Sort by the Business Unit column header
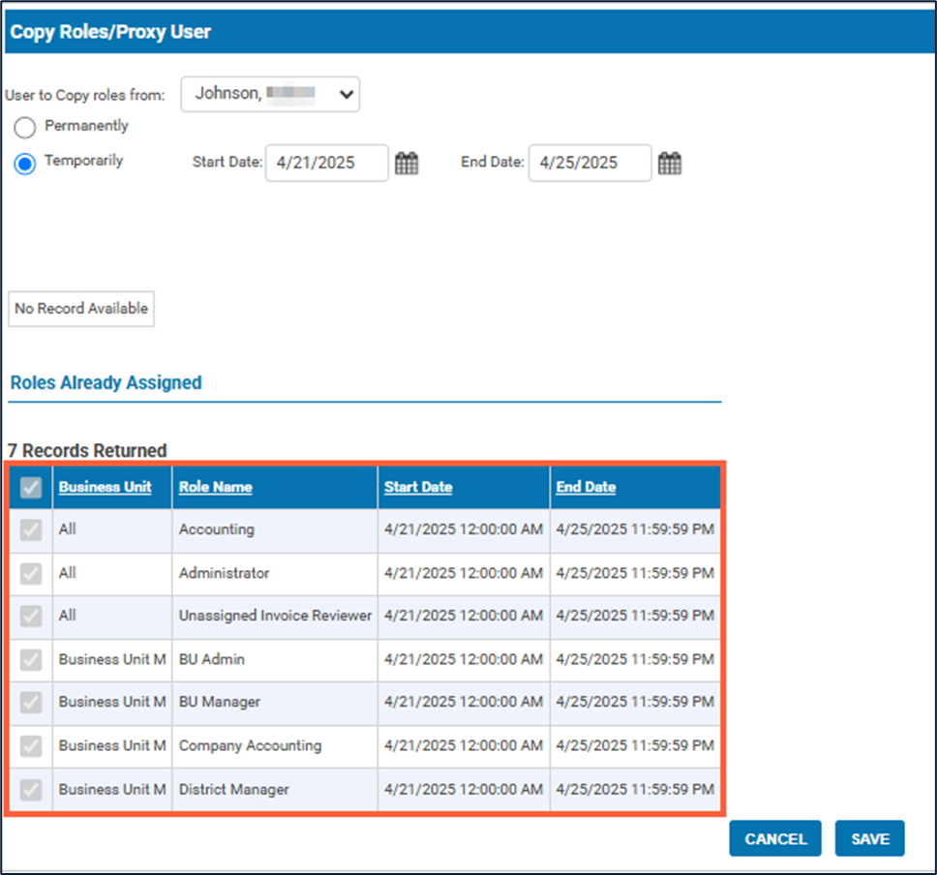The height and width of the screenshot is (875, 937). click(x=106, y=487)
